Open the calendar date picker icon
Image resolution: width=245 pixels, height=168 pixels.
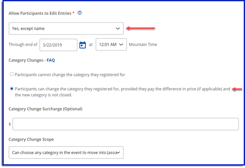click(82, 45)
